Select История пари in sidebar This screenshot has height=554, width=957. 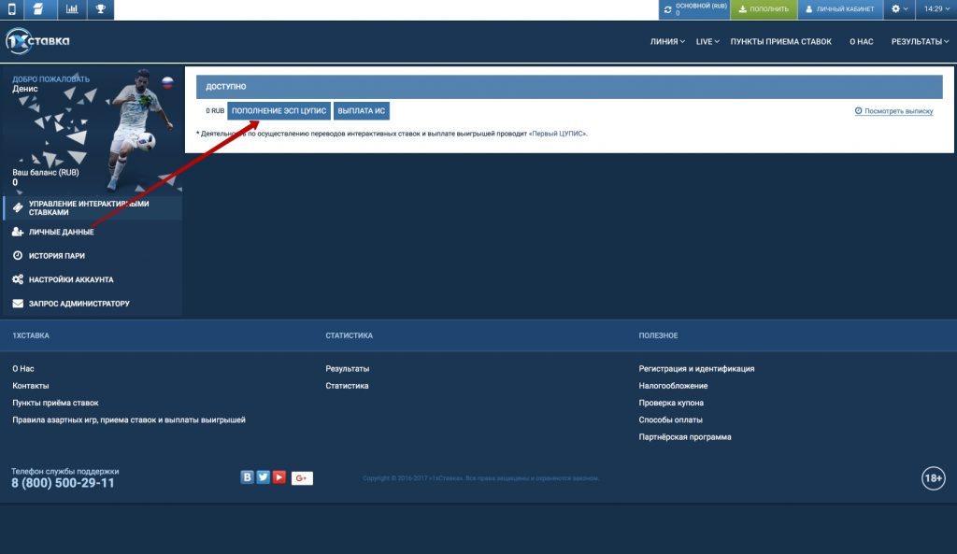[x=63, y=255]
